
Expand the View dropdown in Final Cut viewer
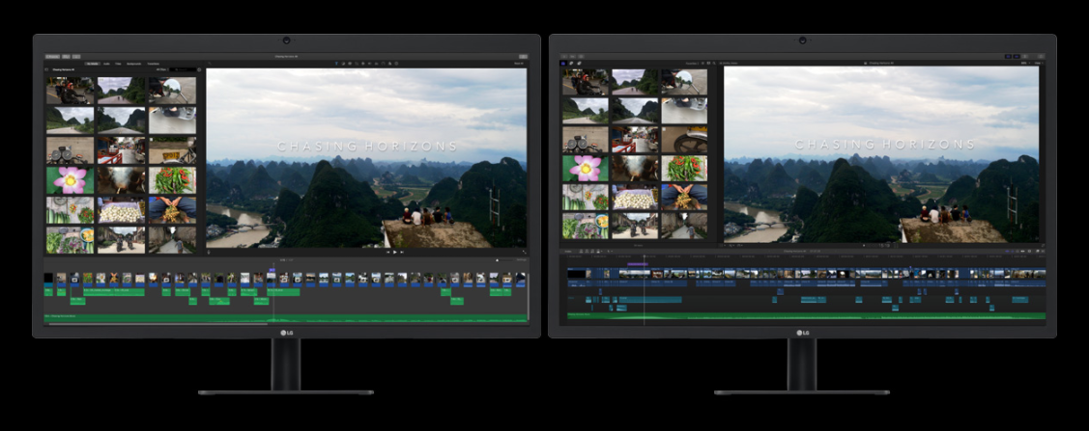(1036, 63)
